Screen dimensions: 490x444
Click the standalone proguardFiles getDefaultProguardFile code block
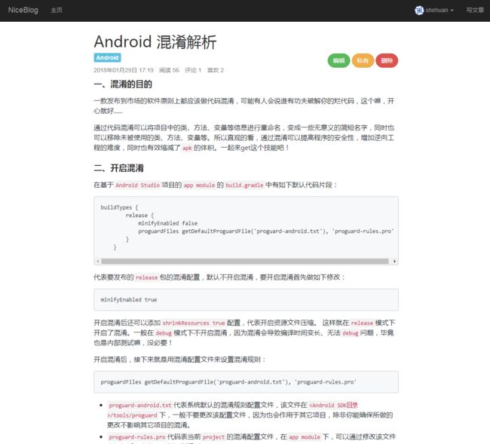246,382
